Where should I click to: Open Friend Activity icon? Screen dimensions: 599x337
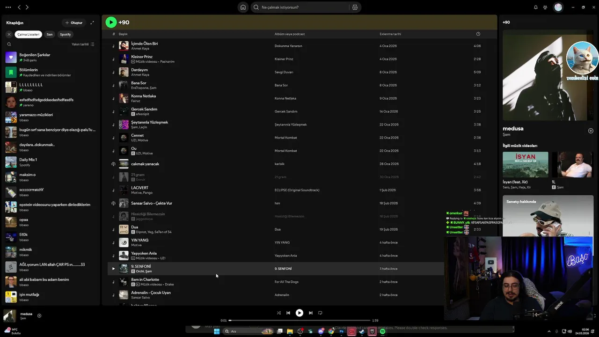[x=545, y=7]
